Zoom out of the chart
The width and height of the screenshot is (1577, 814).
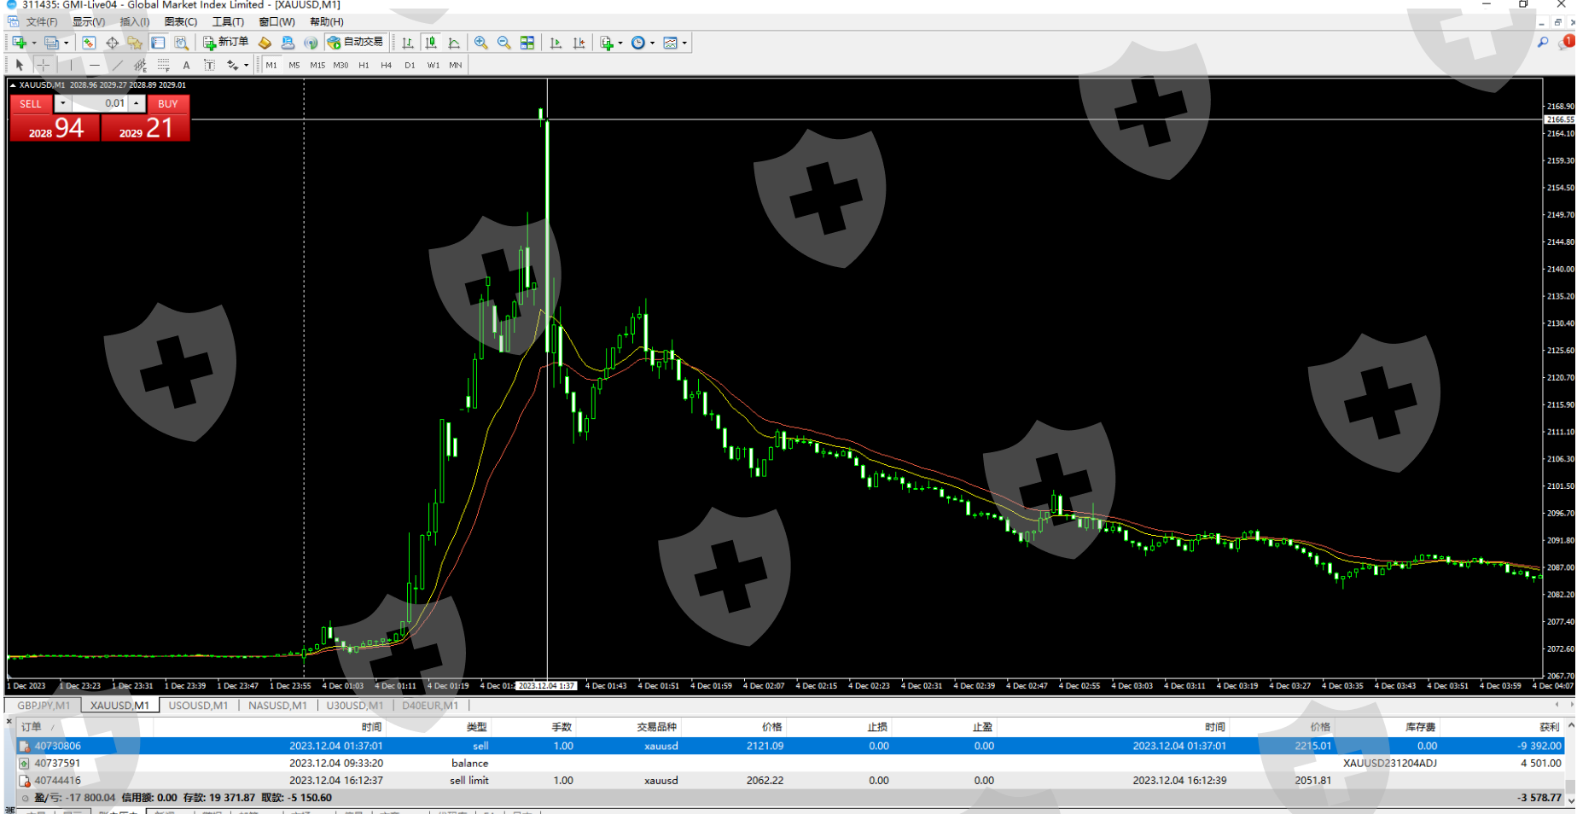coord(504,43)
